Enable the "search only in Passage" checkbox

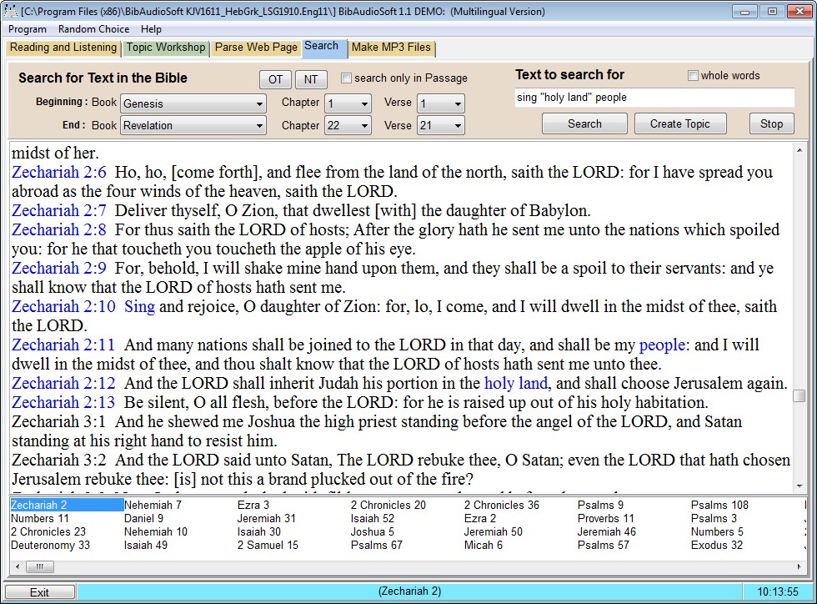pyautogui.click(x=346, y=78)
